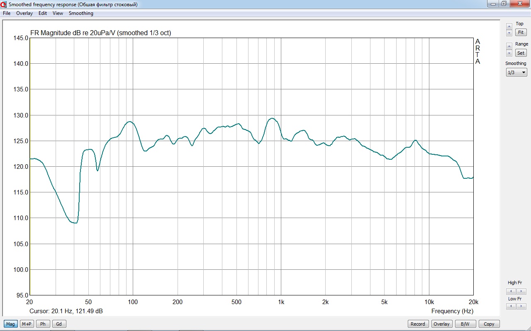Lower the Top value with down arrow
531x331 pixels.
509,33
